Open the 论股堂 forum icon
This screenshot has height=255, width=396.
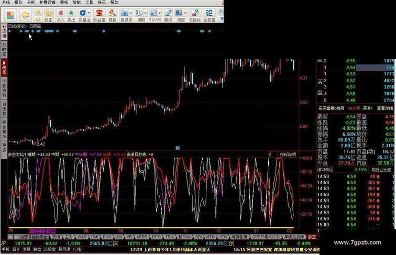[x=210, y=15]
